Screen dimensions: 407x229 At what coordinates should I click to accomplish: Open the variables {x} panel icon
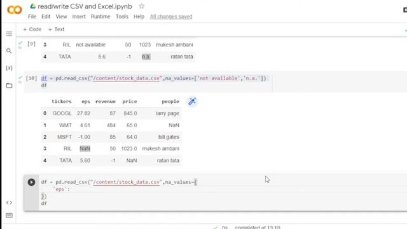pos(9,68)
